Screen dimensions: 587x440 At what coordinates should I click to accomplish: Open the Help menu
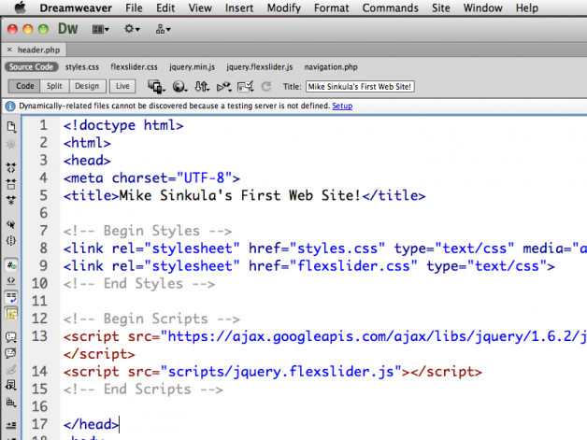pos(527,7)
